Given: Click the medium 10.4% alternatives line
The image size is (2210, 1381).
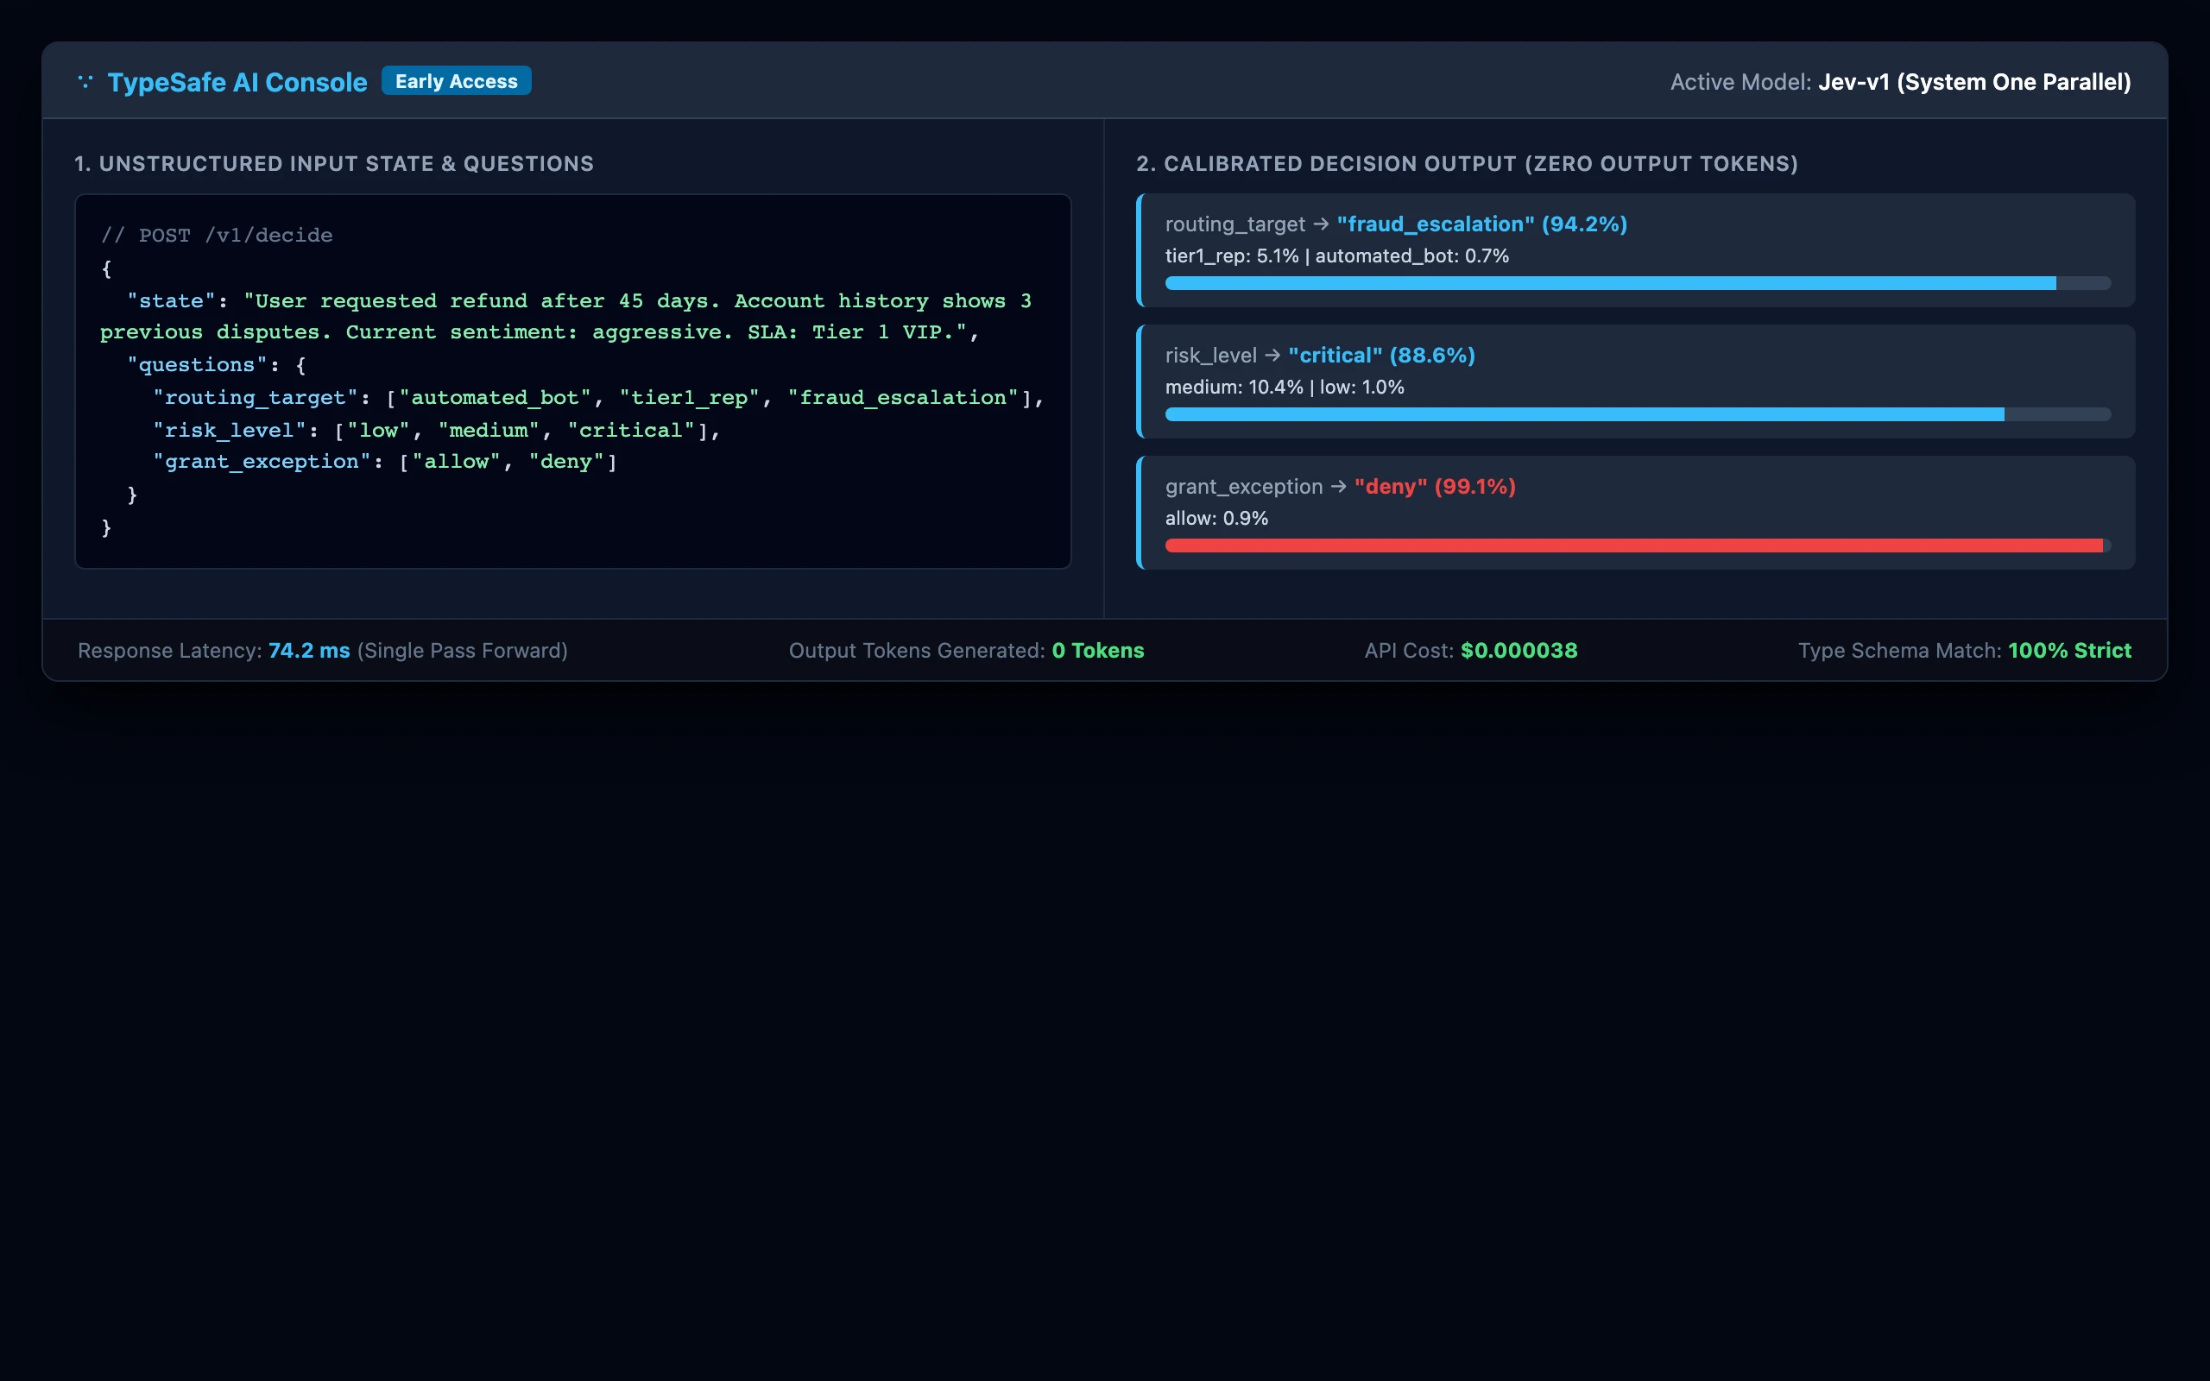Looking at the screenshot, I should click(1285, 388).
